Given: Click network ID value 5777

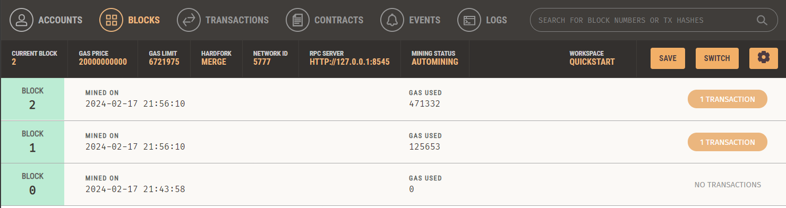Looking at the screenshot, I should pyautogui.click(x=262, y=62).
